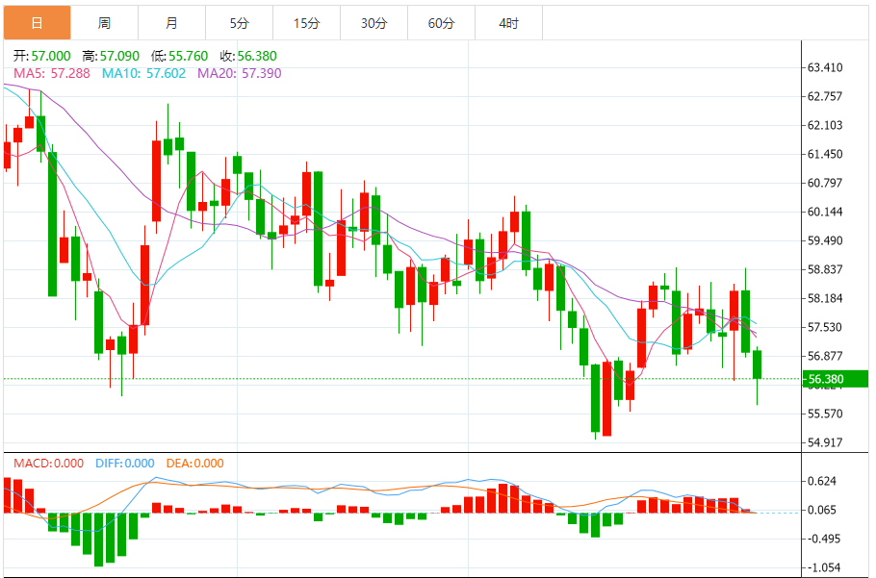Click the 62.103 price axis label
876x578 pixels.
[x=825, y=125]
